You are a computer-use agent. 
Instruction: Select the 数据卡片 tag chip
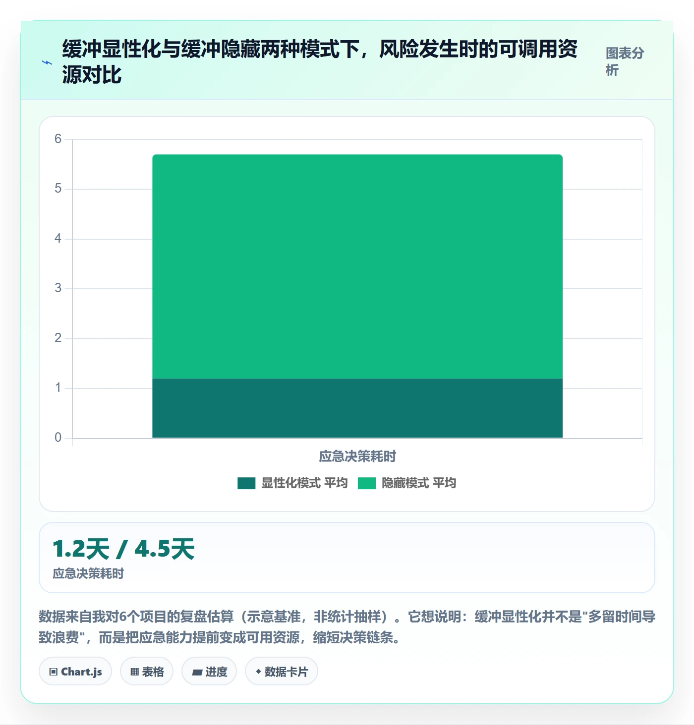282,672
